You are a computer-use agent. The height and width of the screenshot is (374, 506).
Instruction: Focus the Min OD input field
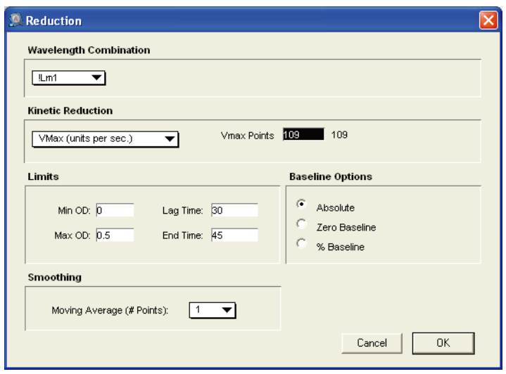115,210
